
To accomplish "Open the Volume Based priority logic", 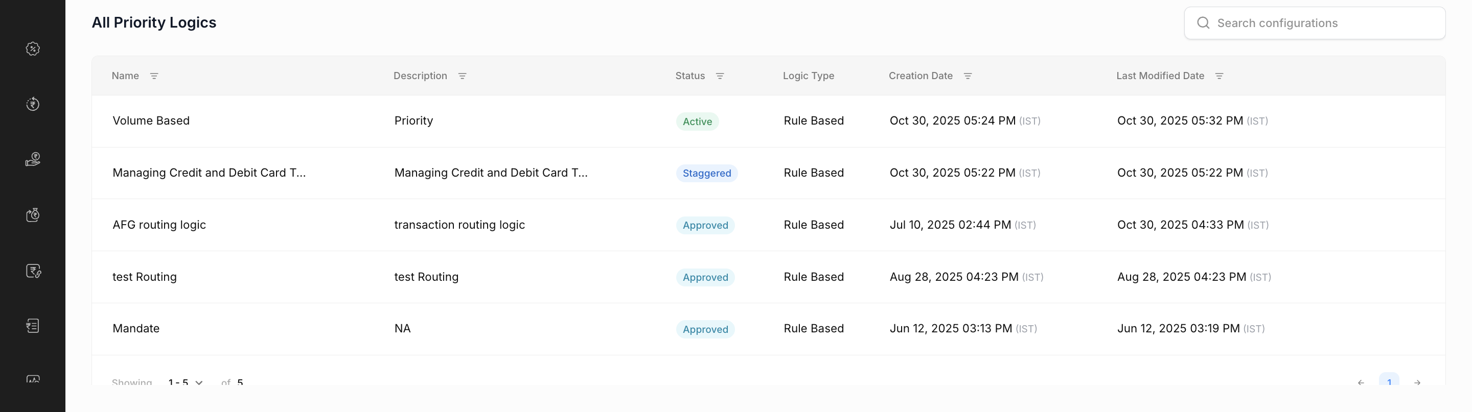I will click(x=151, y=121).
